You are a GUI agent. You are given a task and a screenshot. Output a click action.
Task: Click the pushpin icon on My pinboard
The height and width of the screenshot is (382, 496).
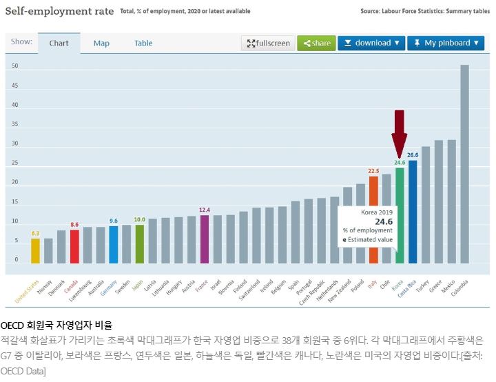click(417, 43)
